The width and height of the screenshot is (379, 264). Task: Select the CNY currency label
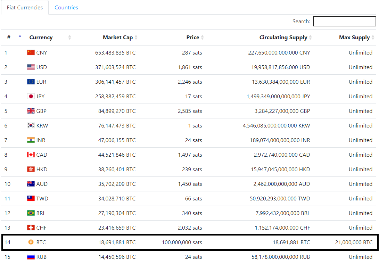(x=42, y=53)
